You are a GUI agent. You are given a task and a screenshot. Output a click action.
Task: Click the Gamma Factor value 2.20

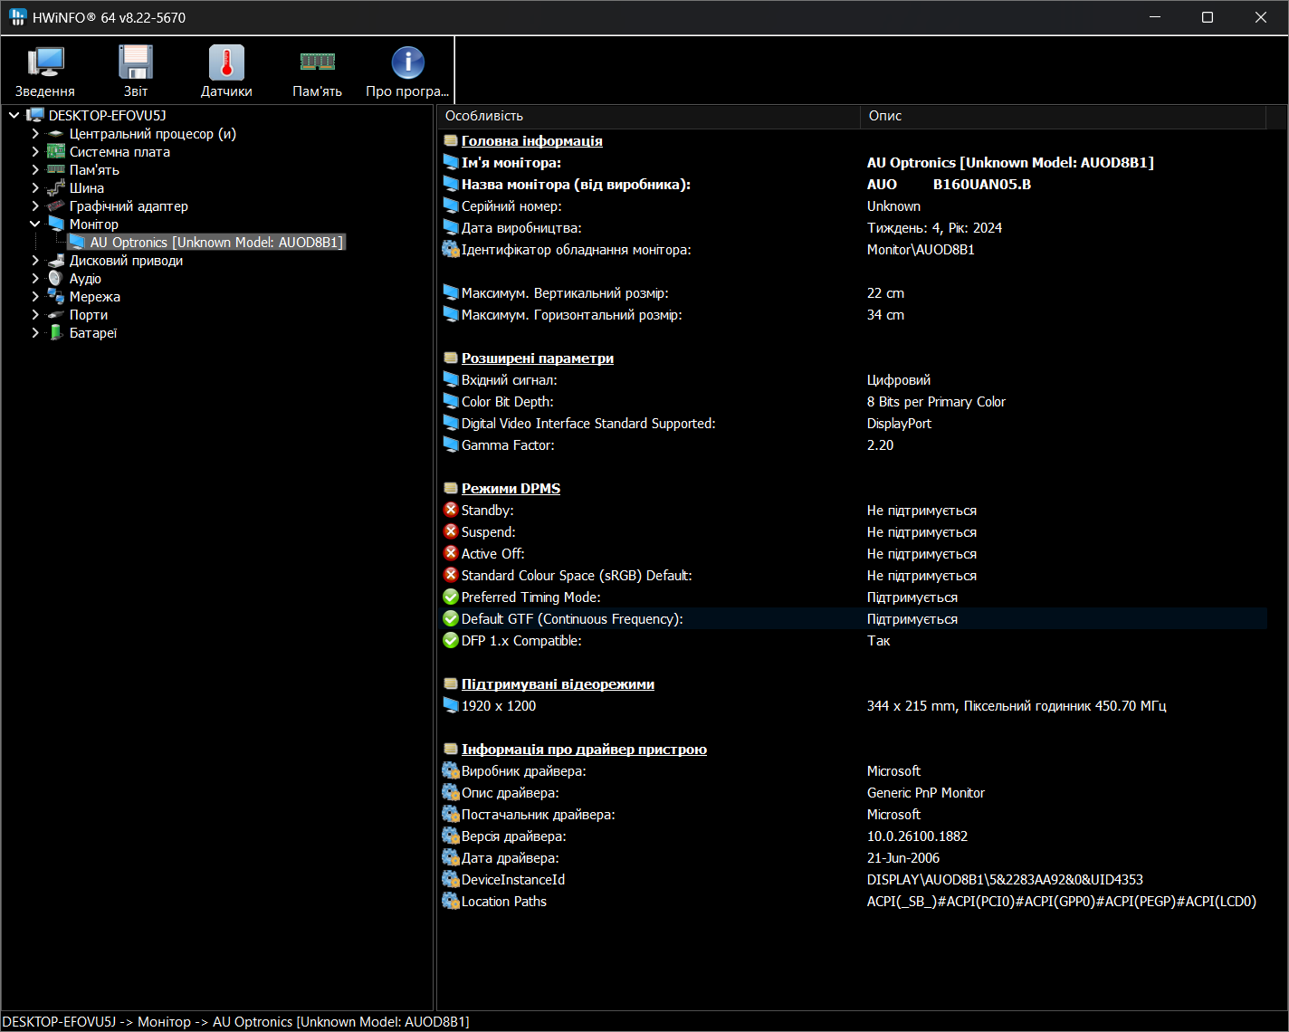click(880, 444)
